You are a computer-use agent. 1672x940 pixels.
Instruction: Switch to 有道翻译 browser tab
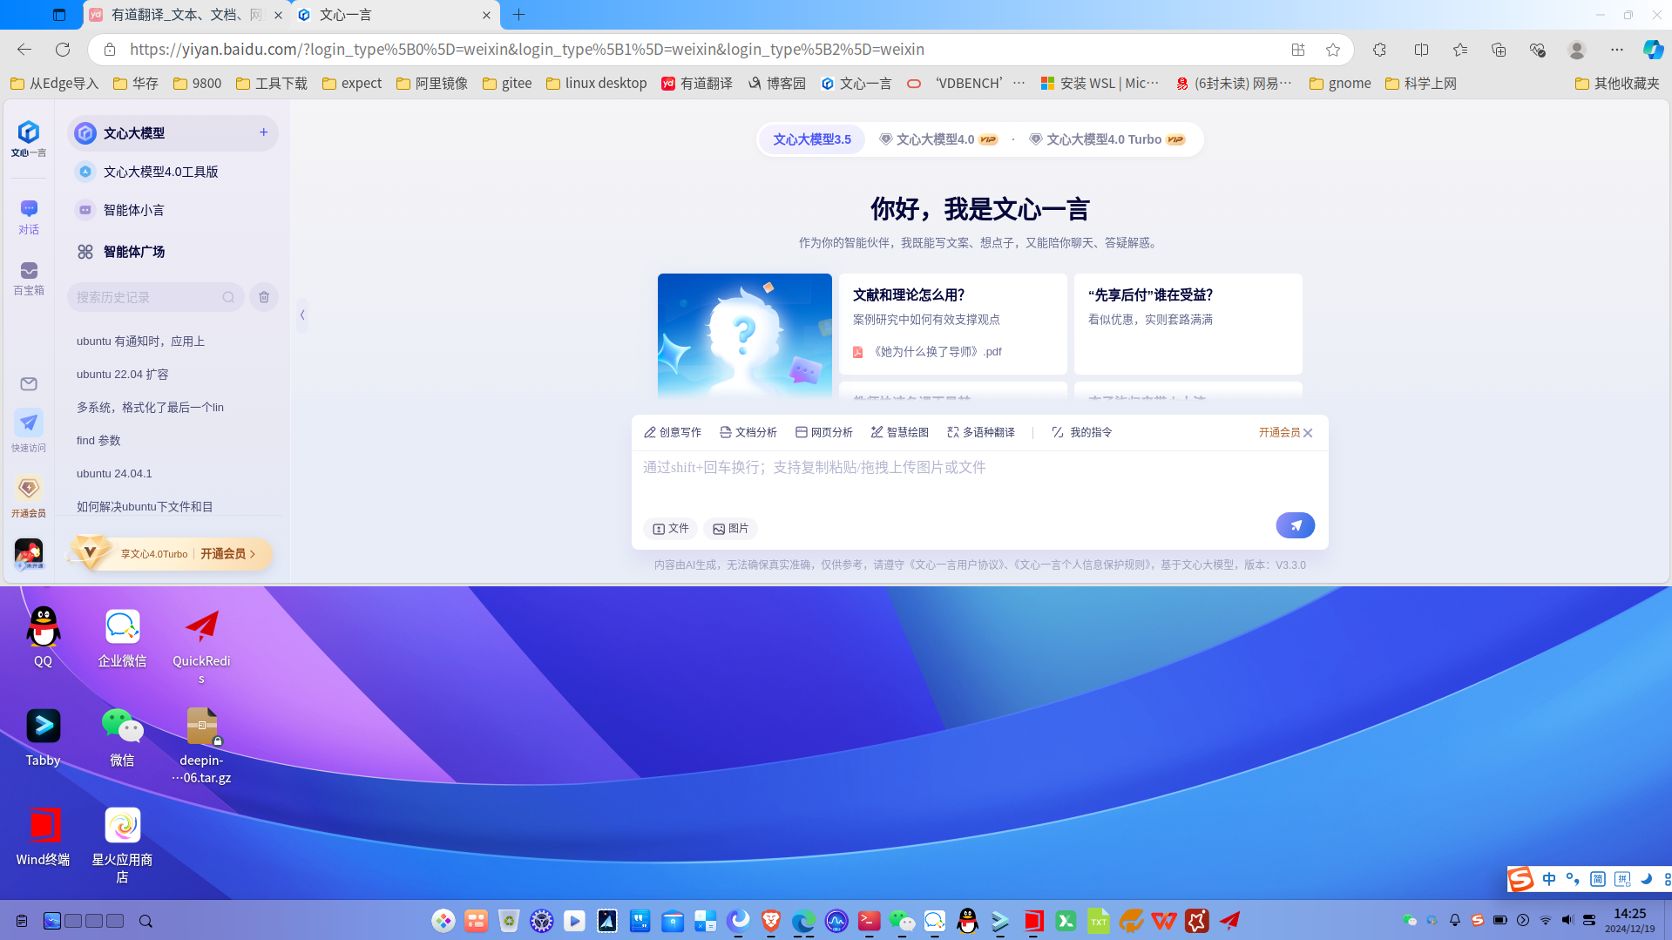(x=187, y=15)
